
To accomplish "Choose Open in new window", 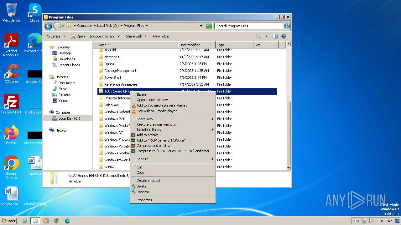I will [x=173, y=100].
